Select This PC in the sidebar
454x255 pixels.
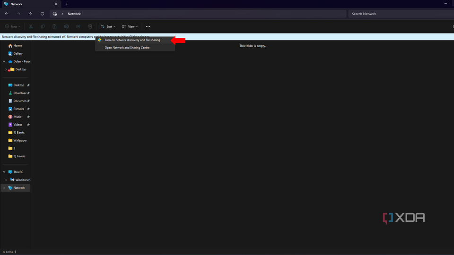coord(16,172)
